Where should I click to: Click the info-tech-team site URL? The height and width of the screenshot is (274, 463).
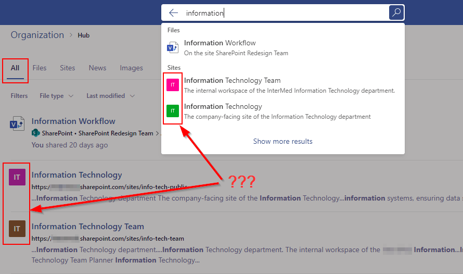click(x=108, y=239)
